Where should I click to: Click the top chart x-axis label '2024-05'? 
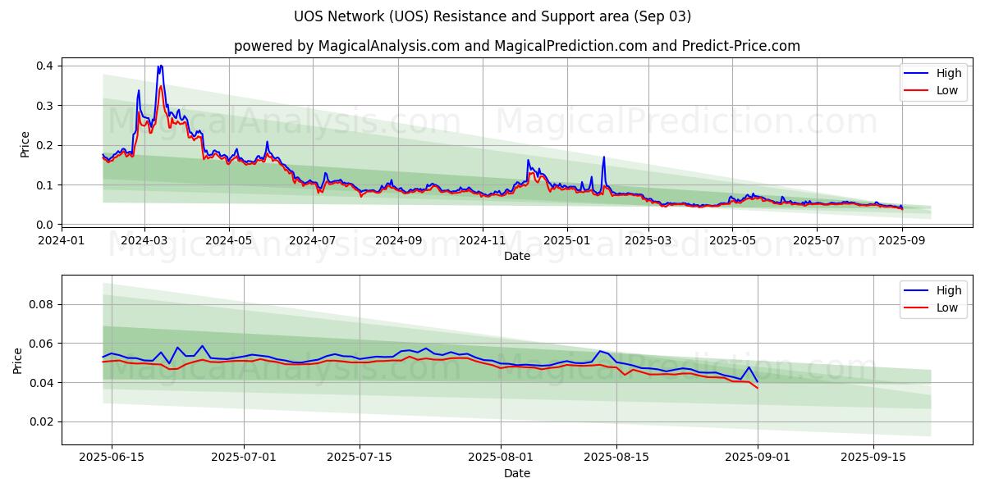coord(228,240)
